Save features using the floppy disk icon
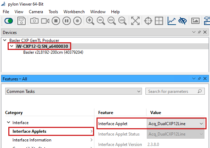210x148 pixels. 22,21
